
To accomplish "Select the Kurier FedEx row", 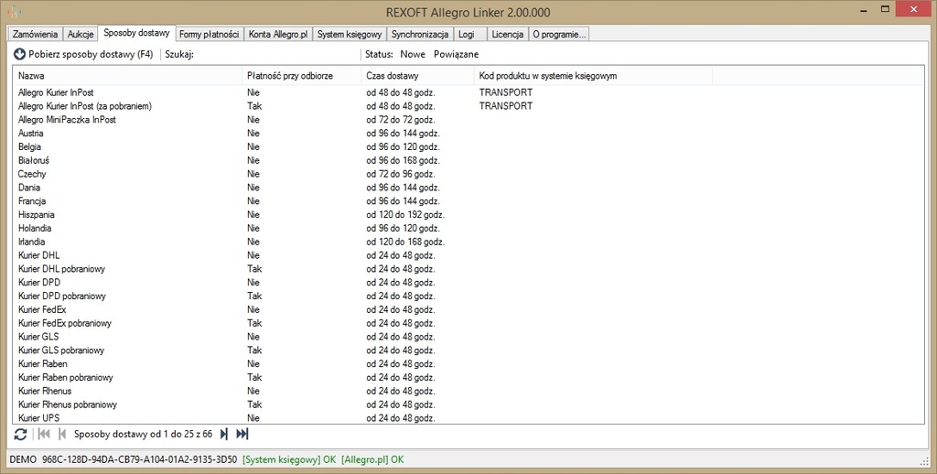I will (468, 309).
